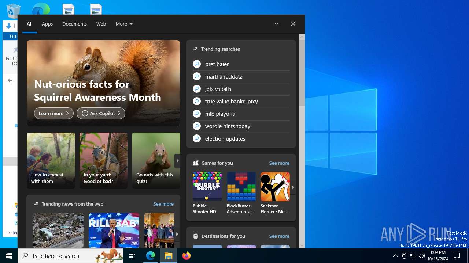Open BlockBuster: Adventures game
This screenshot has width=469, height=263.
pos(241,193)
